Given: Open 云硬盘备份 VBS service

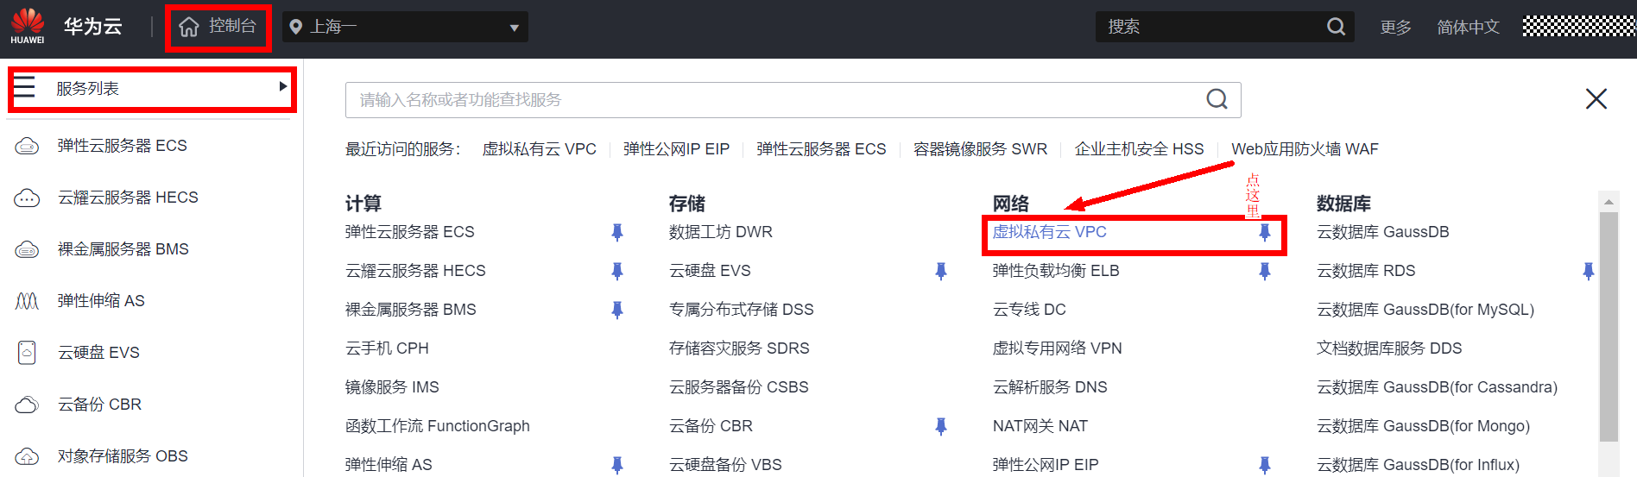Looking at the screenshot, I should (x=725, y=465).
